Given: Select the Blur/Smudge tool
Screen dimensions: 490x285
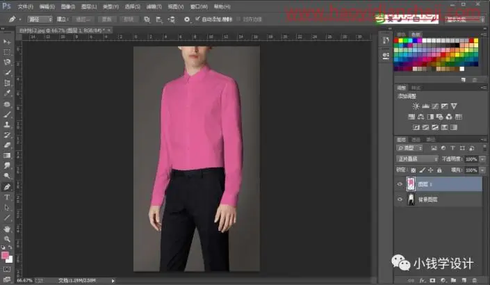Looking at the screenshot, I should (x=7, y=165).
